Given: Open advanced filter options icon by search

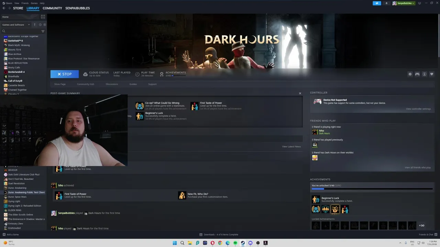Looking at the screenshot, I should coord(43,31).
